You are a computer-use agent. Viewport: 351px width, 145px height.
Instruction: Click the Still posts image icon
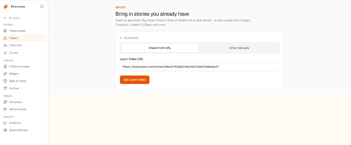point(5,102)
